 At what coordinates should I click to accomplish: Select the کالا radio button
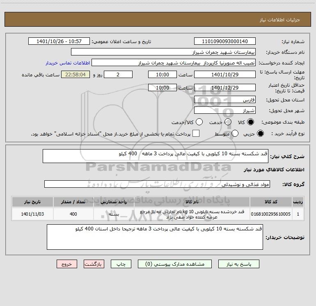(250, 122)
